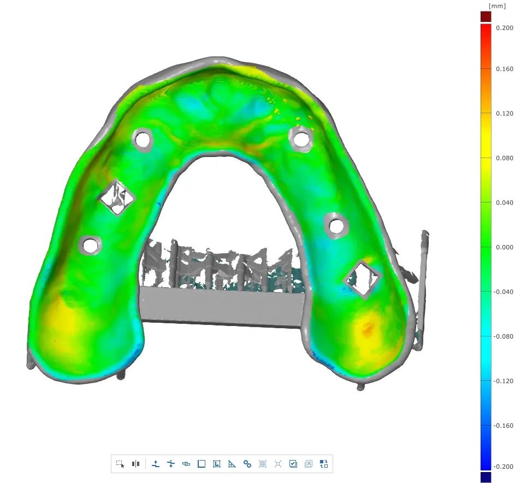Image resolution: width=515 pixels, height=483 pixels.
Task: Click the dark blue lower out-of-range swatch
Action: click(486, 478)
